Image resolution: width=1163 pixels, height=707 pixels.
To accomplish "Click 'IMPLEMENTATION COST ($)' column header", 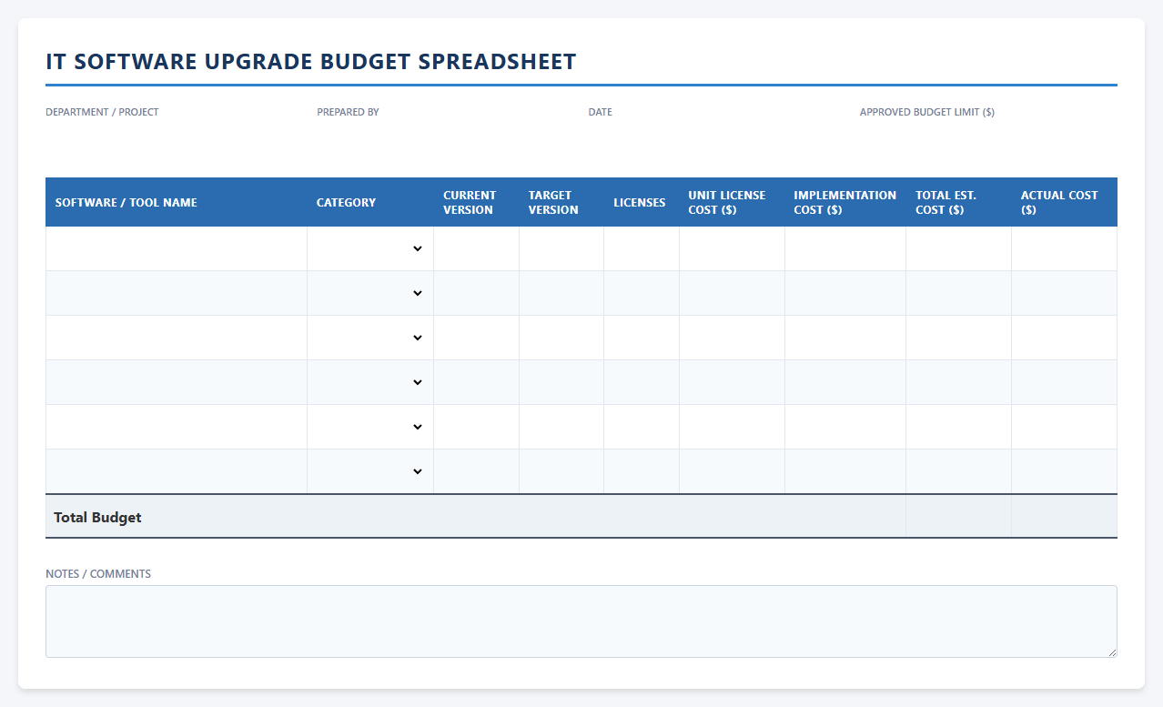I will click(844, 202).
